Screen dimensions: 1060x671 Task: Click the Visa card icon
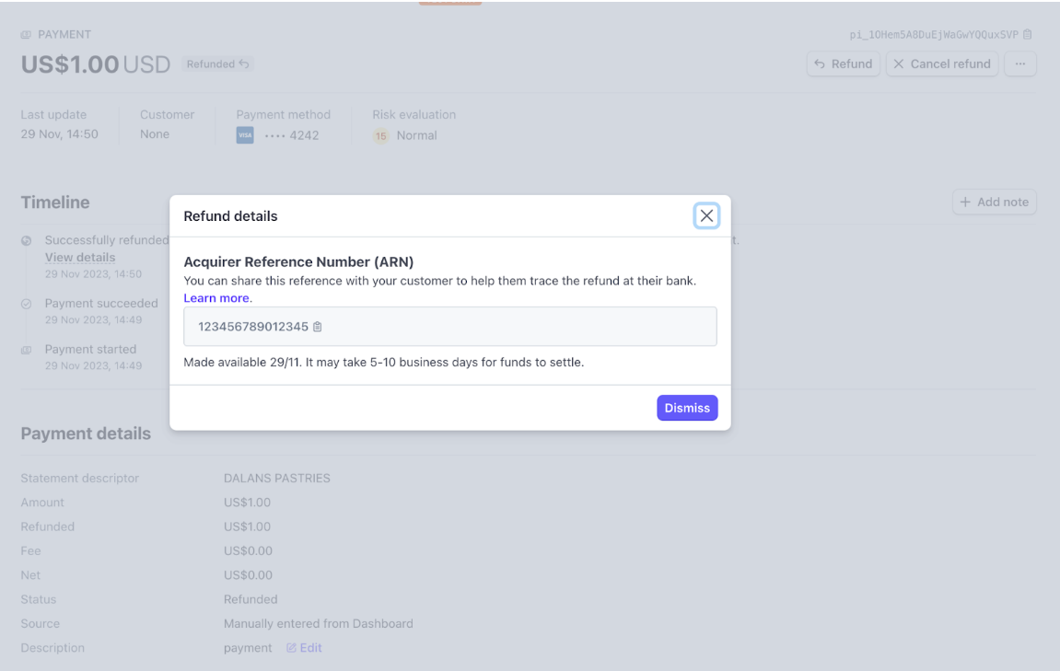pyautogui.click(x=244, y=136)
